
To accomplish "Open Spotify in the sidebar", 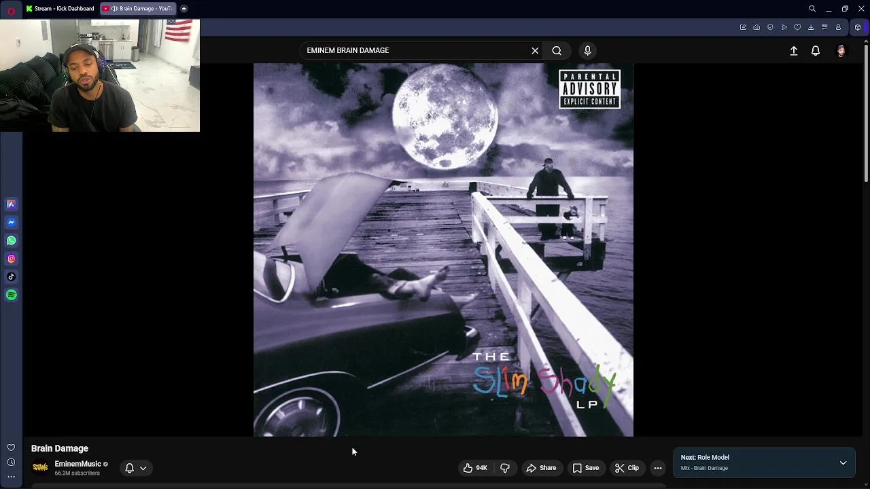I will point(11,295).
